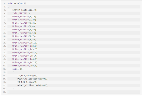The width and height of the screenshot is (143, 96).
Task: Click the opening brace on line 2
Action: (x=8, y=7)
